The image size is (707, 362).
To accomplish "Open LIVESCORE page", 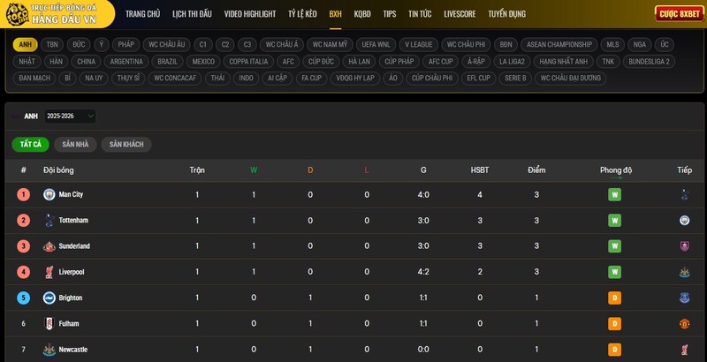I will coord(460,14).
